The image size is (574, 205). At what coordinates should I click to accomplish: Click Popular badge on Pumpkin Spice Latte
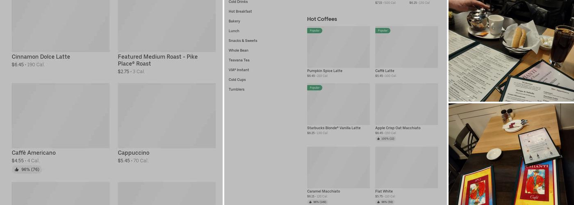coord(314,31)
